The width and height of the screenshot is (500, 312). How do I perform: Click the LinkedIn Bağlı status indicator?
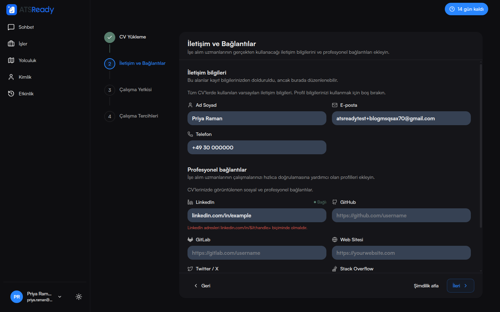[x=320, y=202]
